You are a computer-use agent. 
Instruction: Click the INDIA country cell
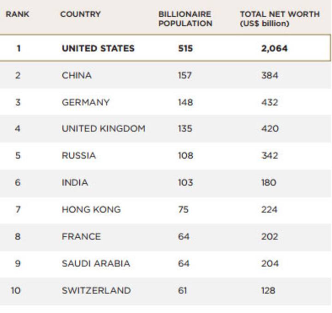tap(75, 182)
